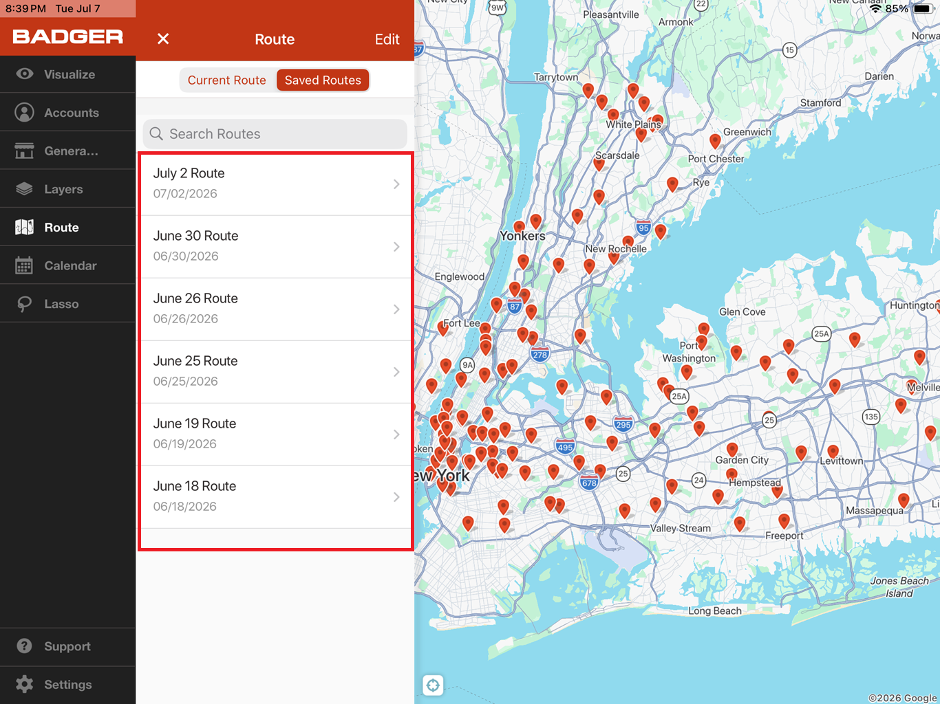Go to Accounts in the sidebar
This screenshot has height=704, width=940.
68,112
